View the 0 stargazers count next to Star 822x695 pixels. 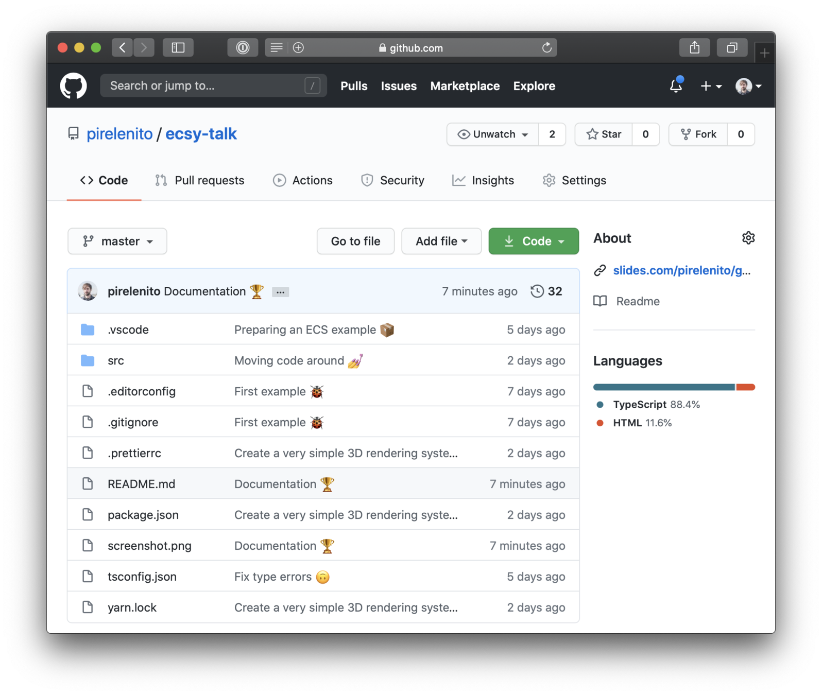coord(645,134)
